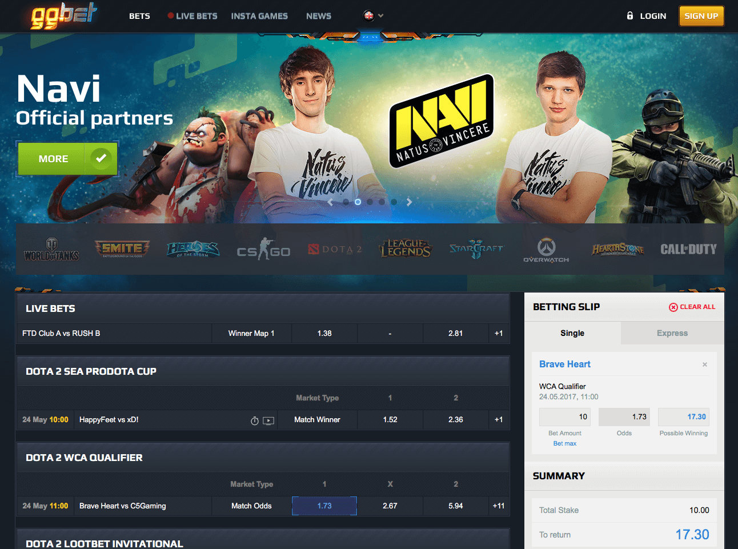Switch to the Express bet tab
Image resolution: width=738 pixels, height=549 pixels.
672,333
